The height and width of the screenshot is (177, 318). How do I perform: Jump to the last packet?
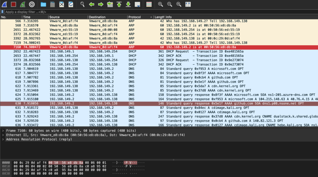128,4
